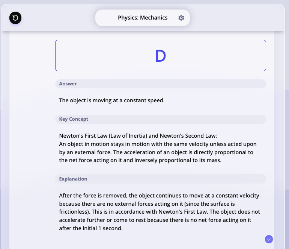Select the Physics: Mechanics title pill
The width and height of the screenshot is (289, 249).
(x=143, y=18)
